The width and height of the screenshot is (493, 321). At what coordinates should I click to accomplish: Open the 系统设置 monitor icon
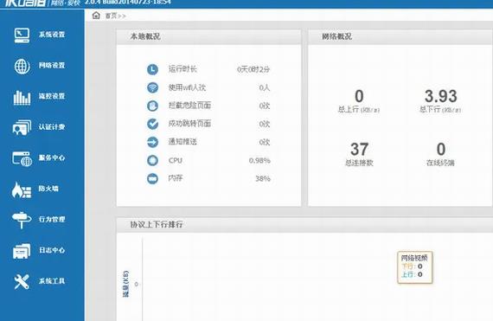tap(22, 35)
